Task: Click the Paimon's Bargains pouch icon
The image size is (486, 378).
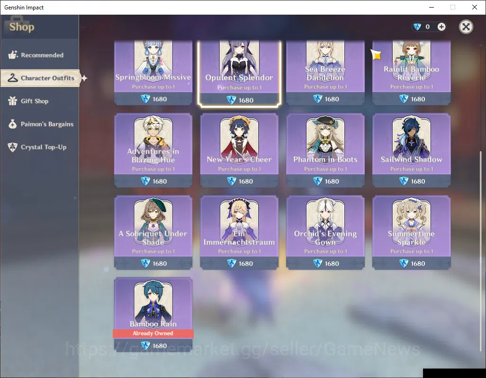Action: [x=13, y=124]
